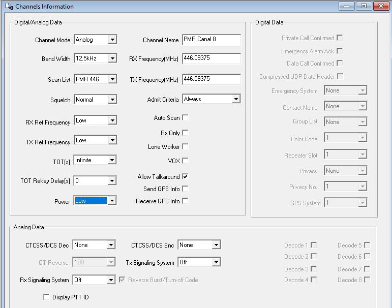Click the Decode 7 checkbox

[367, 269]
